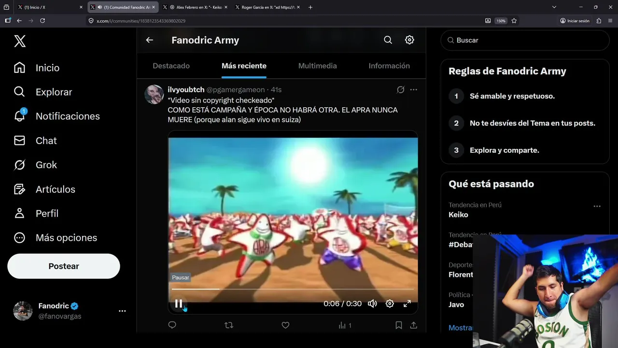The image size is (618, 348).
Task: Click the Javo politics trend
Action: [456, 304]
